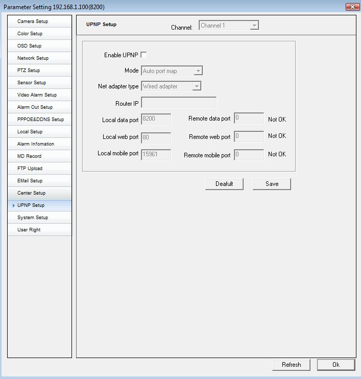The width and height of the screenshot is (361, 379).
Task: Click the Router IP input field
Action: 179,103
